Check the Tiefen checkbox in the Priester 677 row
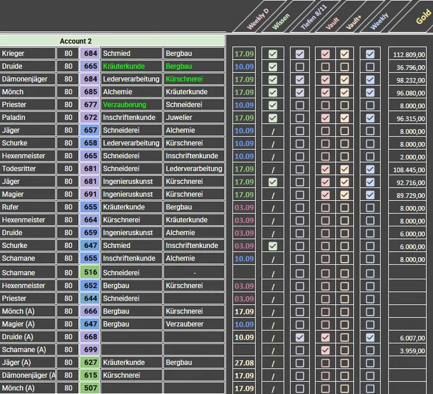This screenshot has height=394, width=433. click(300, 105)
